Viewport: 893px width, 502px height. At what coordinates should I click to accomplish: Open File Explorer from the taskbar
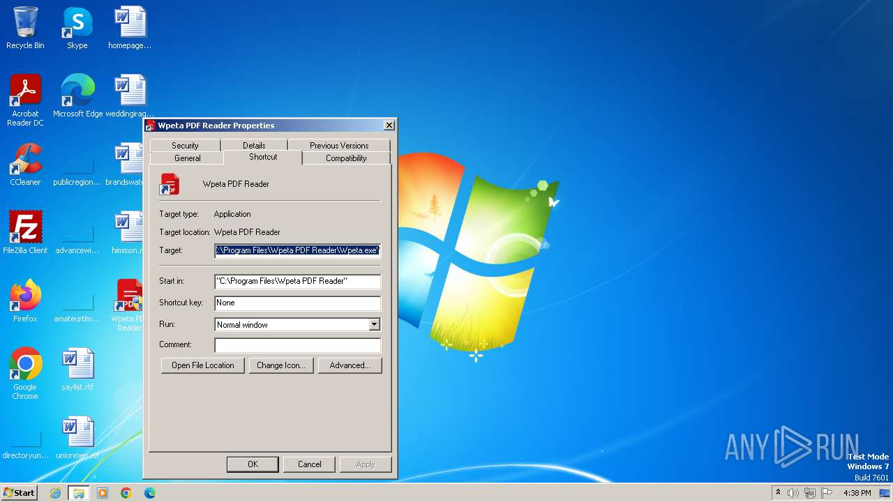[78, 493]
